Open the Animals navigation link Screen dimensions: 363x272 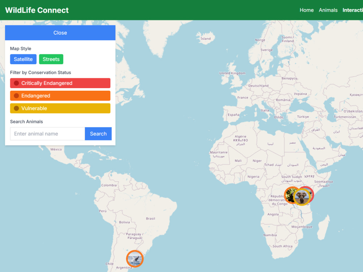328,10
